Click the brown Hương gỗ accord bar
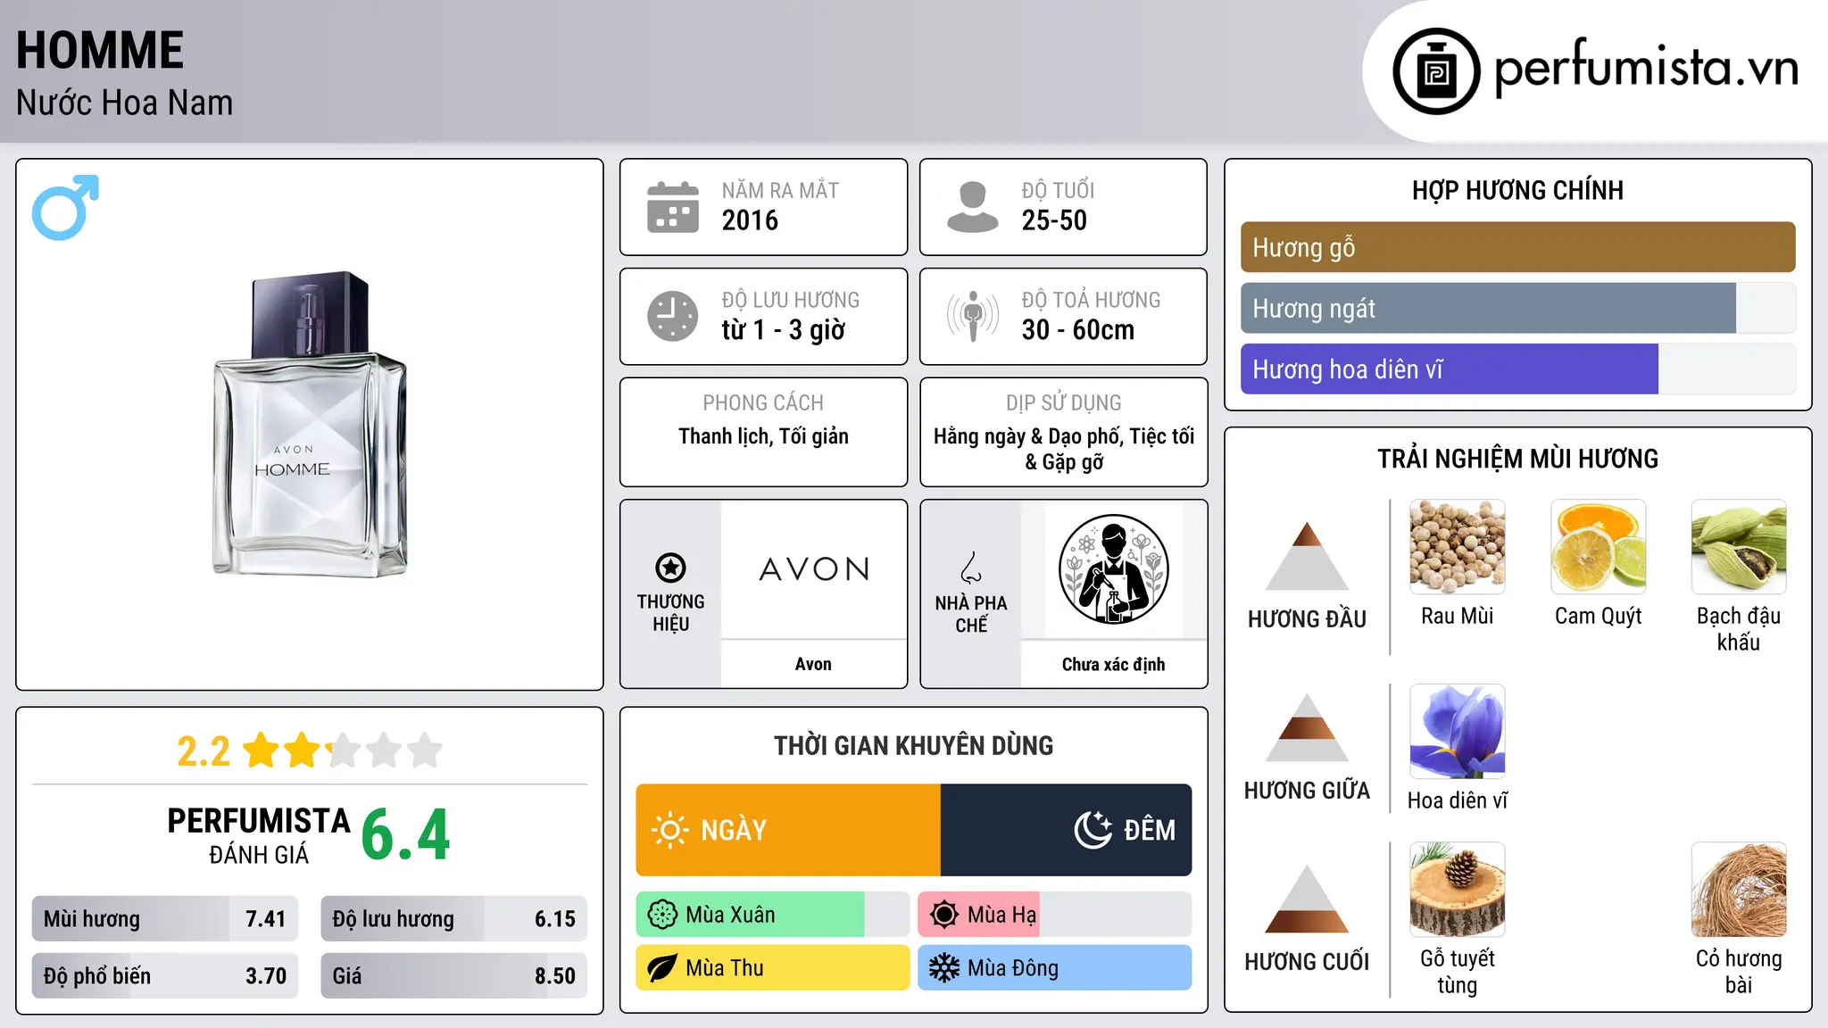Viewport: 1828px width, 1028px height. [x=1517, y=247]
